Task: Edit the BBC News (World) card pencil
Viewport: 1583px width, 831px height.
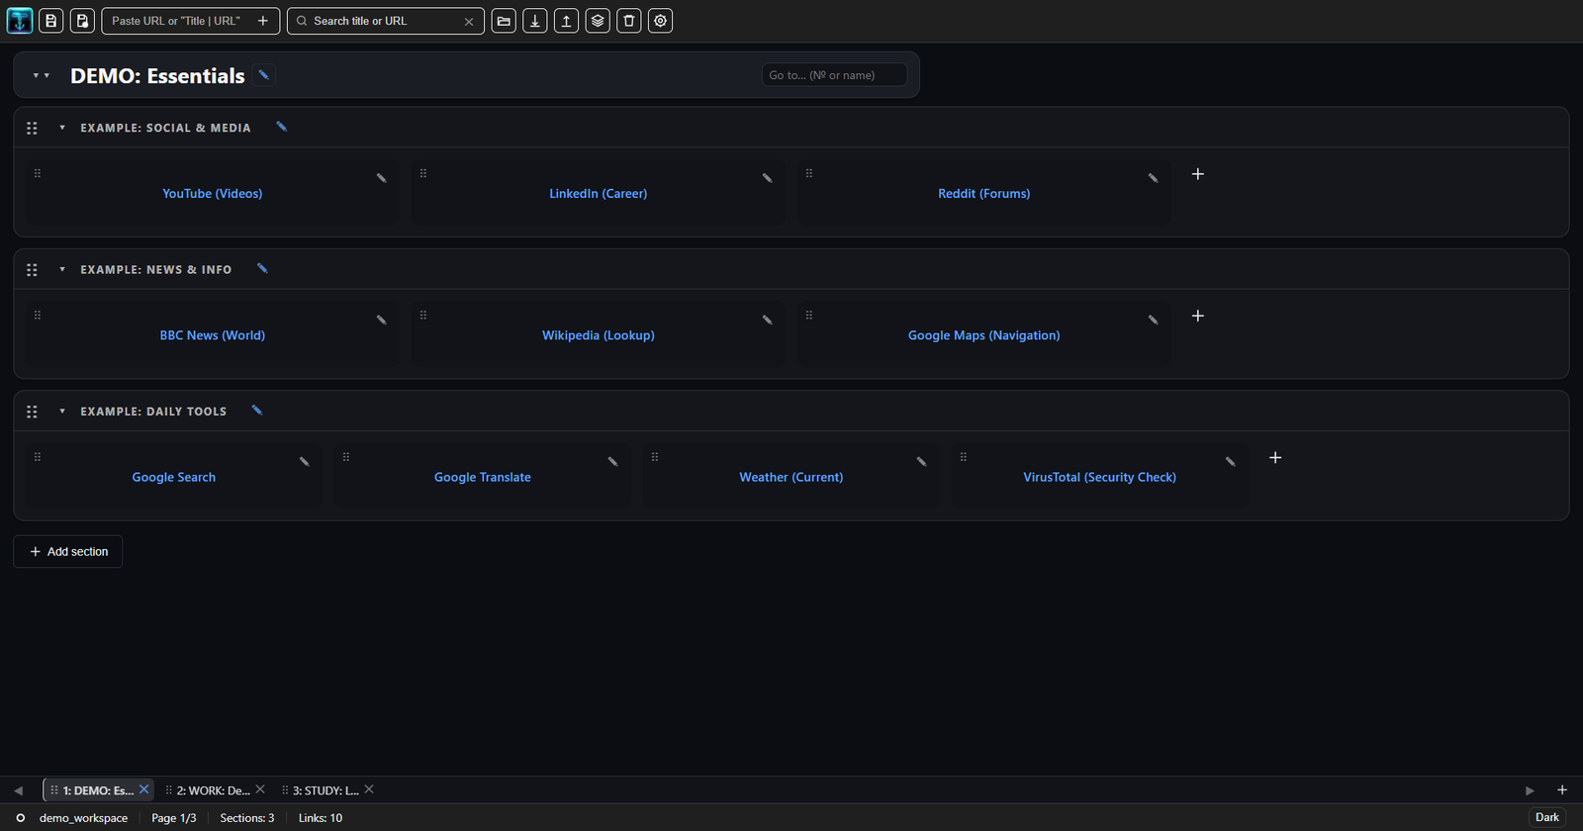Action: point(382,320)
